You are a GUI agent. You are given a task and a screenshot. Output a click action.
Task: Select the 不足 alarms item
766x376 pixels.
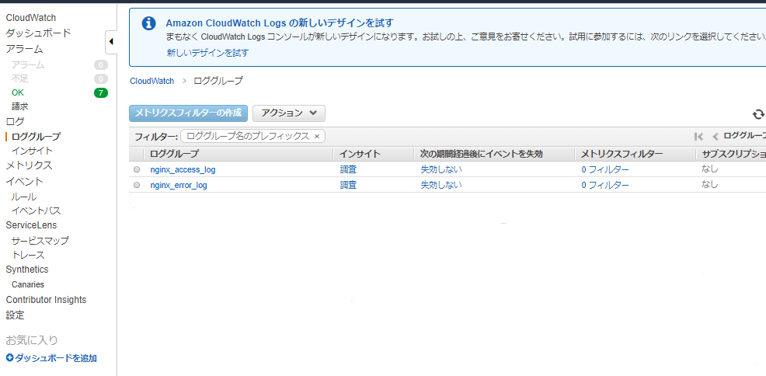pos(20,78)
